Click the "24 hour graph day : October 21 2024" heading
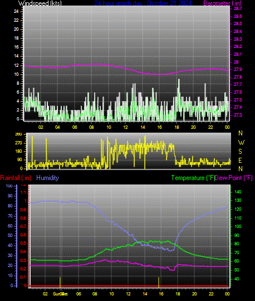The image size is (255, 301). tap(143, 3)
